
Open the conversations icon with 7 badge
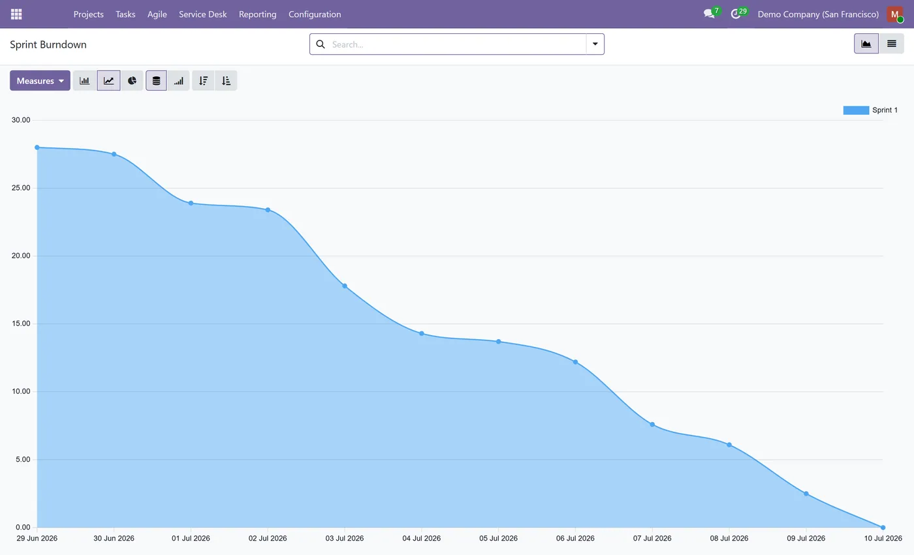pyautogui.click(x=711, y=14)
